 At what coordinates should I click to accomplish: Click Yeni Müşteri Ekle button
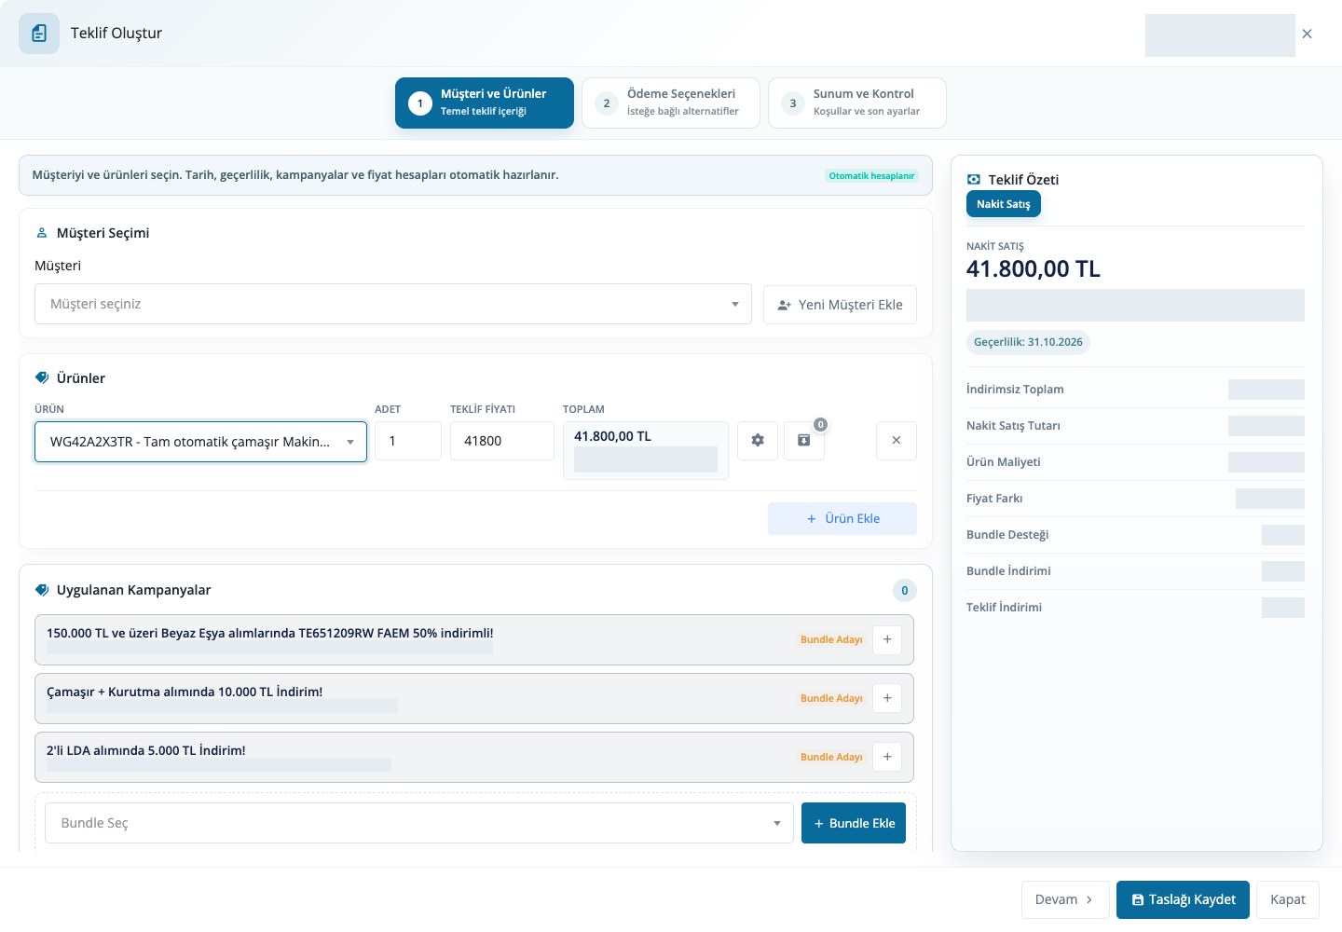(x=840, y=305)
